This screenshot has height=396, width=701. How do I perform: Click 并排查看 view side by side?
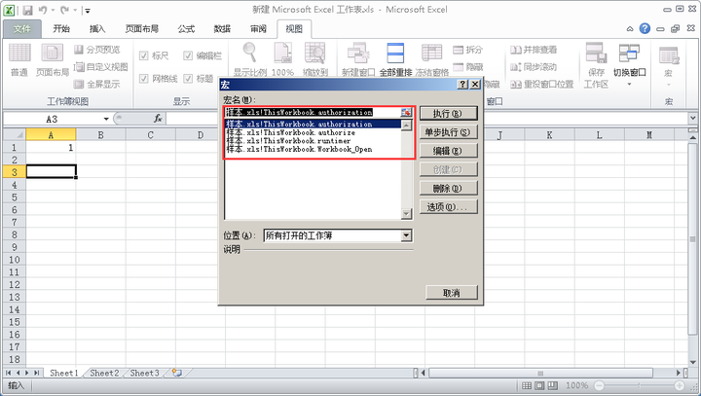tap(534, 50)
